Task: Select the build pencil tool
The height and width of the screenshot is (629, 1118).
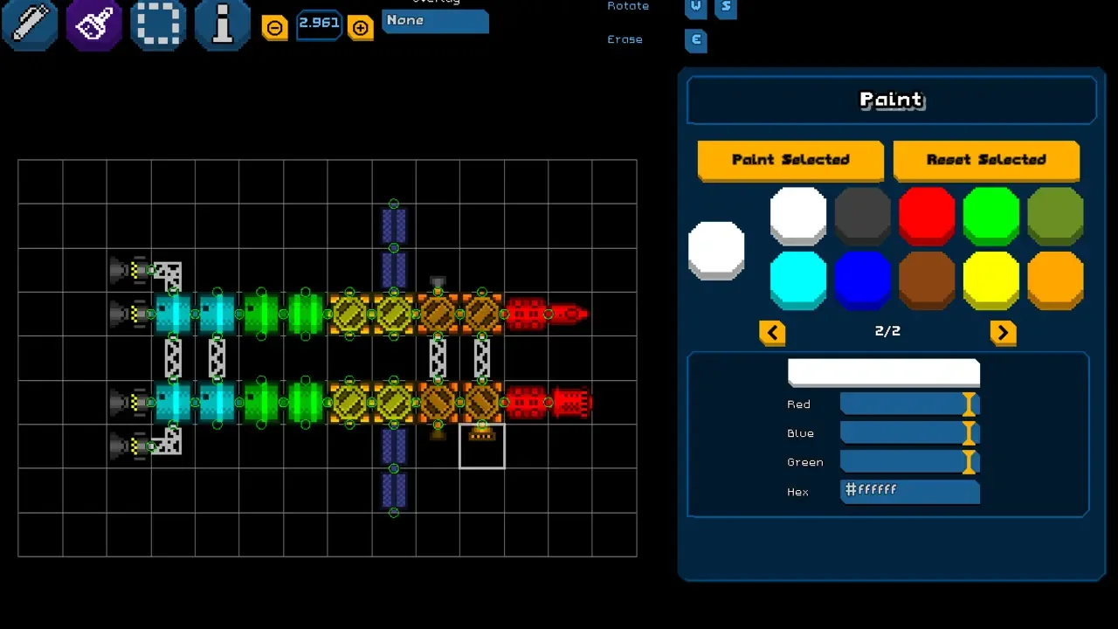Action: coord(30,24)
